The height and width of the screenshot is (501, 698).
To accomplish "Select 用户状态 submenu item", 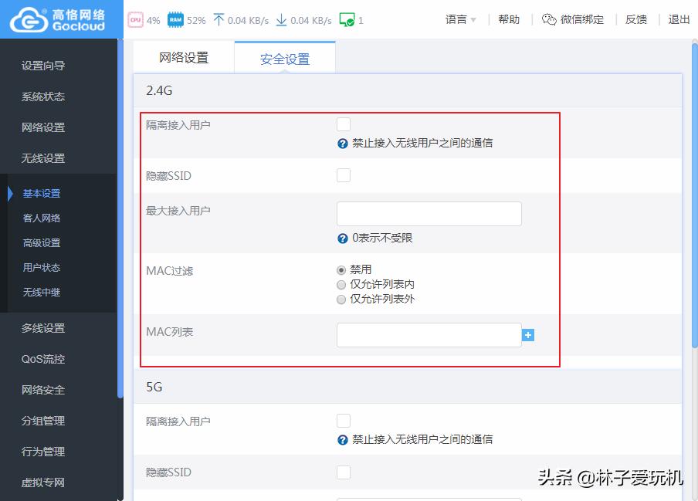I will [x=42, y=267].
